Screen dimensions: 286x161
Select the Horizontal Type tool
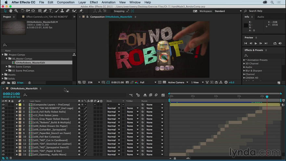[50, 11]
